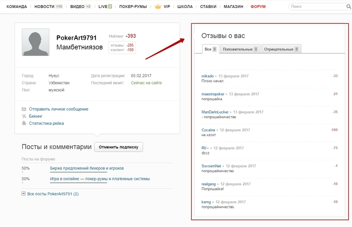Click the rake statistics icon
352x227 pixels.
point(24,123)
